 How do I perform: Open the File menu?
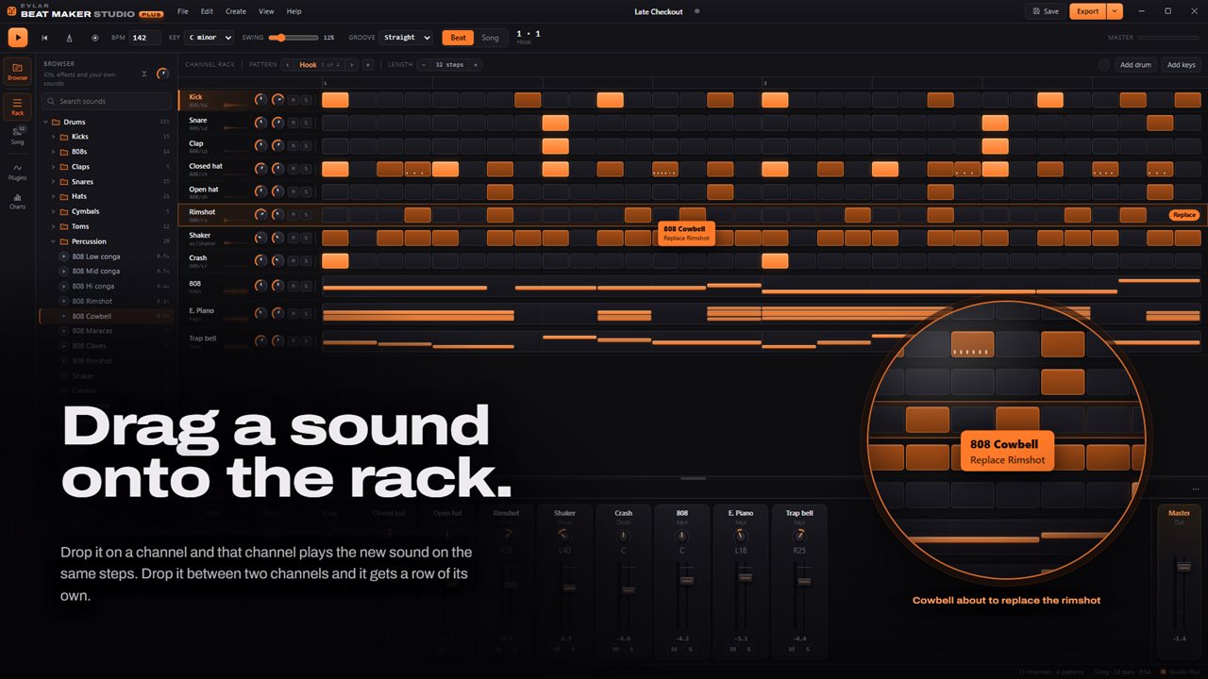pyautogui.click(x=183, y=11)
